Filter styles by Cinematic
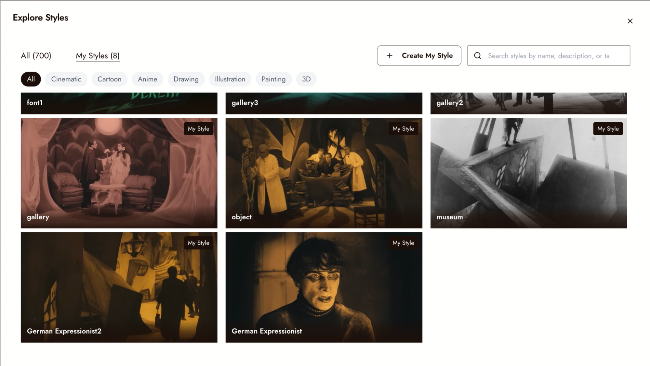Viewport: 650px width, 366px height. (x=66, y=79)
